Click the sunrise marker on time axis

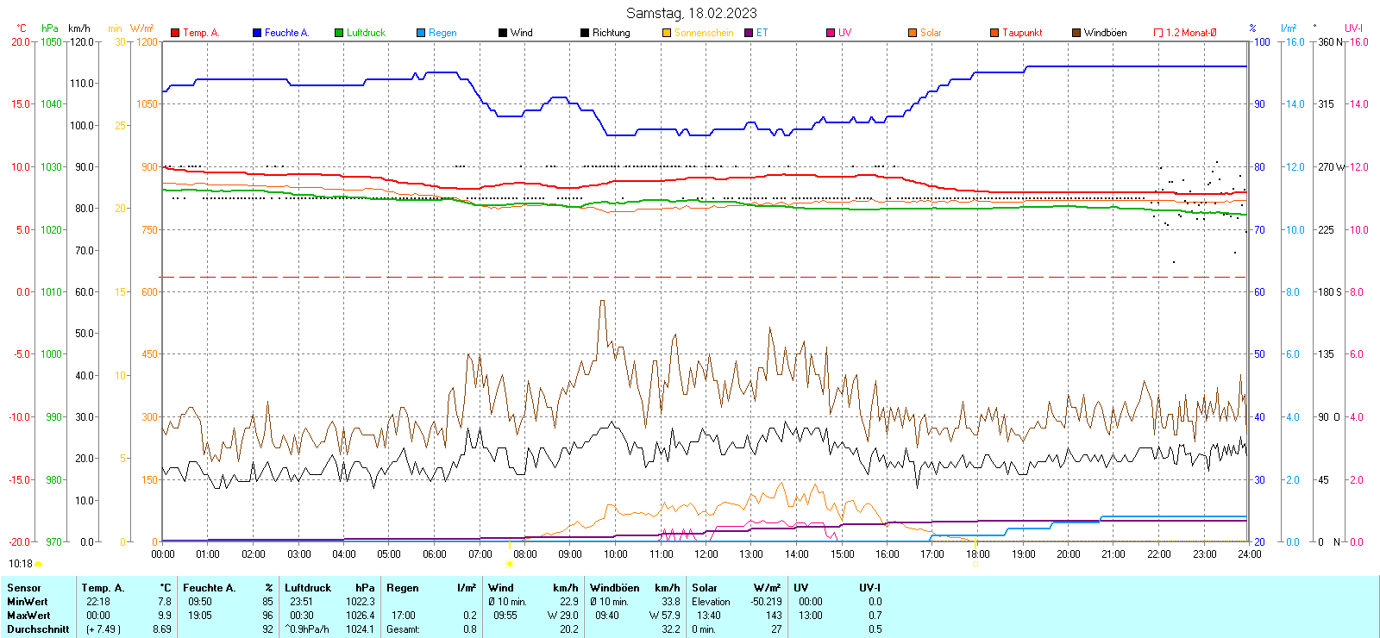(x=509, y=564)
